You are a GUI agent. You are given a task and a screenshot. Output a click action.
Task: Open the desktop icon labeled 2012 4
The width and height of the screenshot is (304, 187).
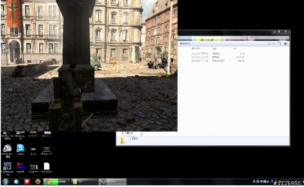[47, 134]
